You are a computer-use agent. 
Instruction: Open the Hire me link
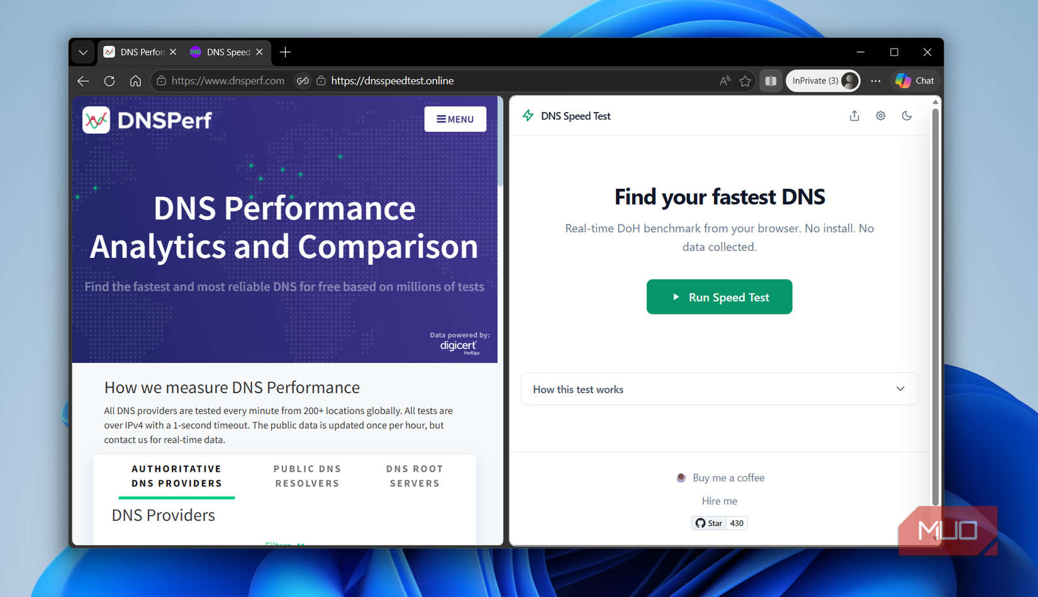coord(720,501)
